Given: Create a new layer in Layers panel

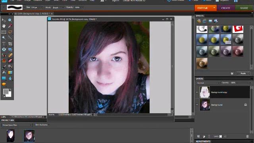Looking at the screenshot, I should click(198, 137).
